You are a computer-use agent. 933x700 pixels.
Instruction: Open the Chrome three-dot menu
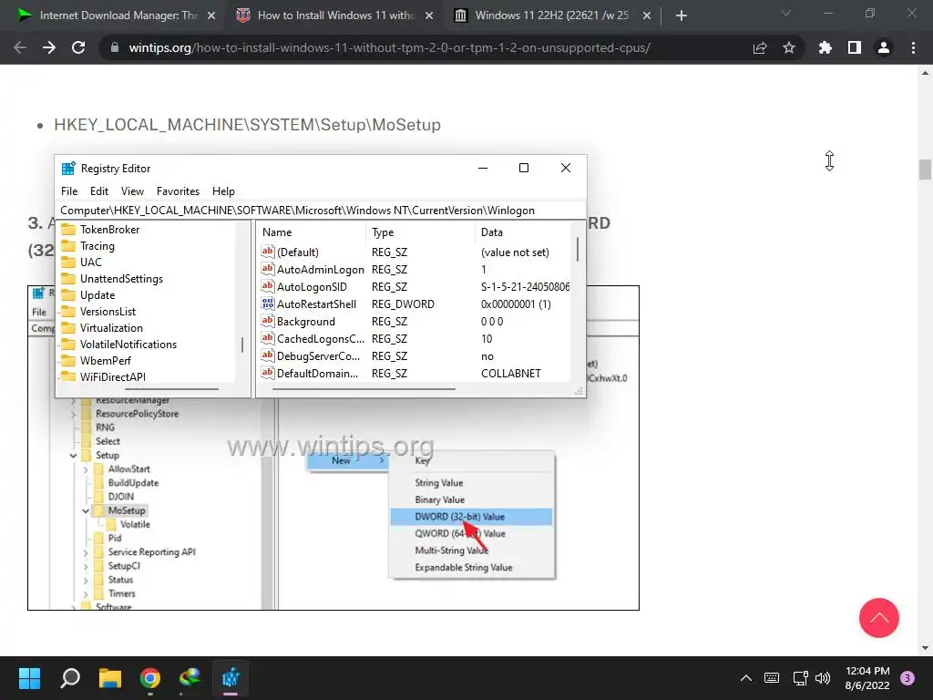point(913,47)
